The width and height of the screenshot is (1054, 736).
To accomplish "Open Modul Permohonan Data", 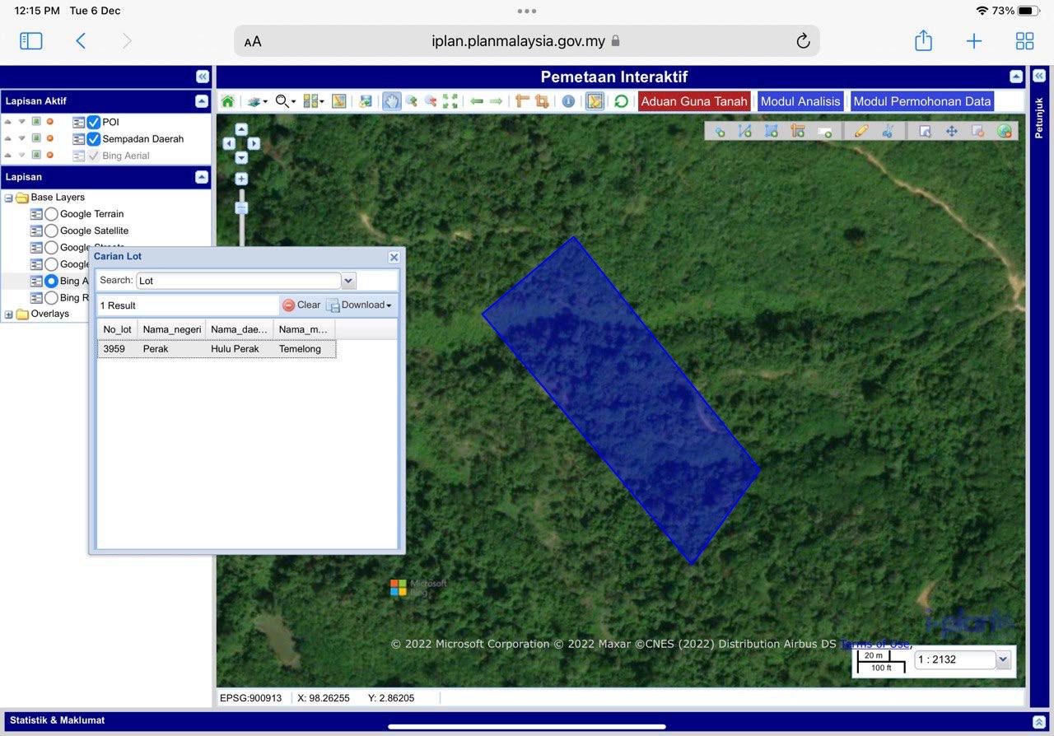I will tap(921, 101).
